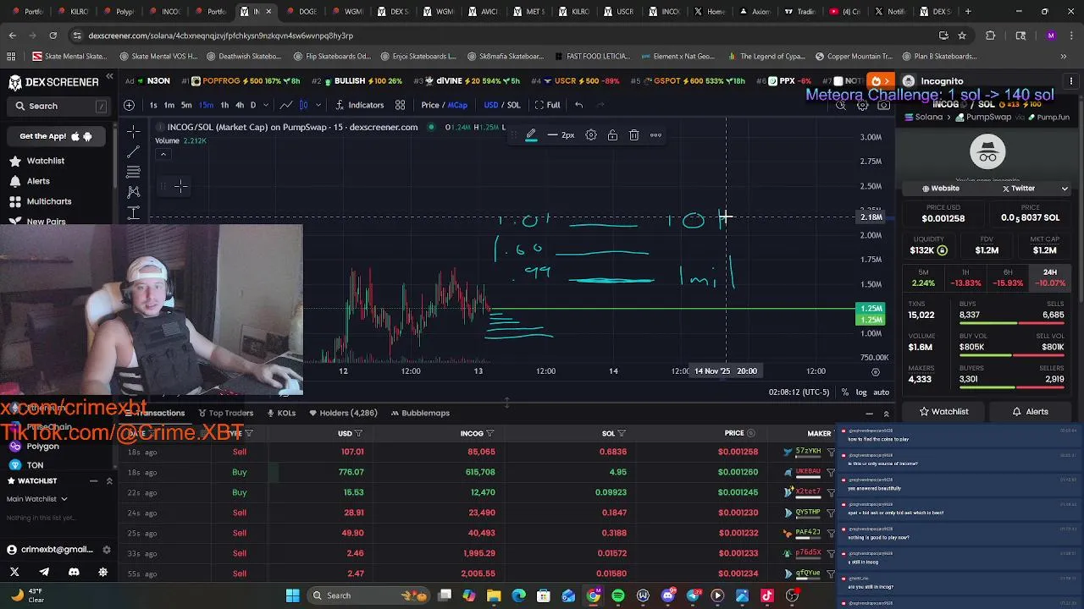Expand the Main Watchlist dropdown
The image size is (1084, 609).
coord(37,499)
